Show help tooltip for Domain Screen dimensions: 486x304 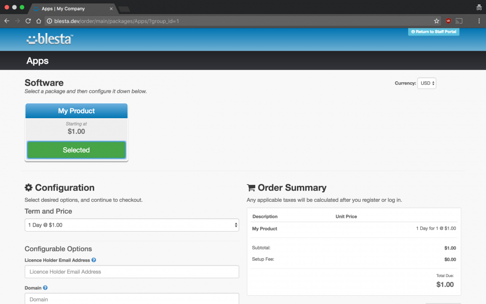[45, 287]
